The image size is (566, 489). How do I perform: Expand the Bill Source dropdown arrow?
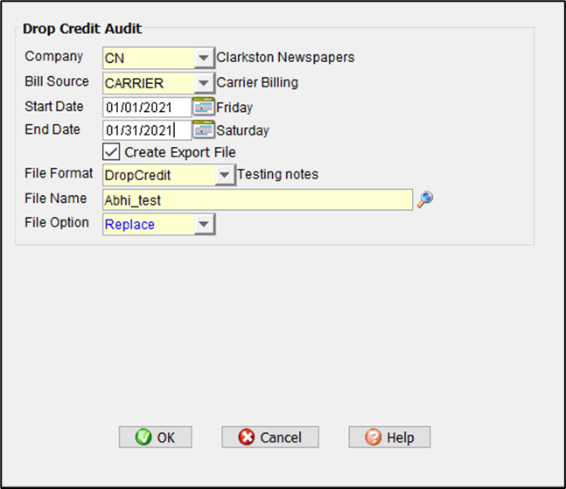[203, 83]
